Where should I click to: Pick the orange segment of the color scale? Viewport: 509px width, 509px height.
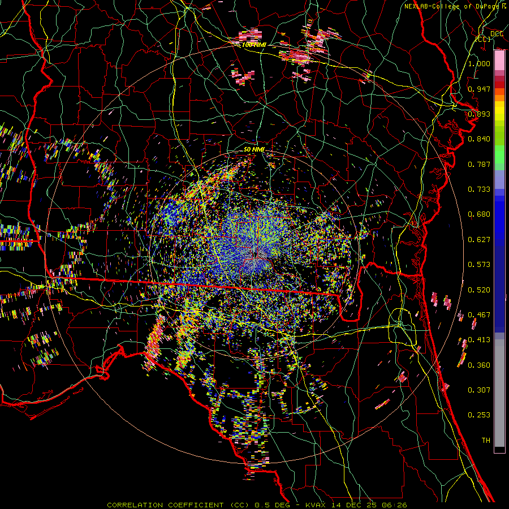coord(499,97)
